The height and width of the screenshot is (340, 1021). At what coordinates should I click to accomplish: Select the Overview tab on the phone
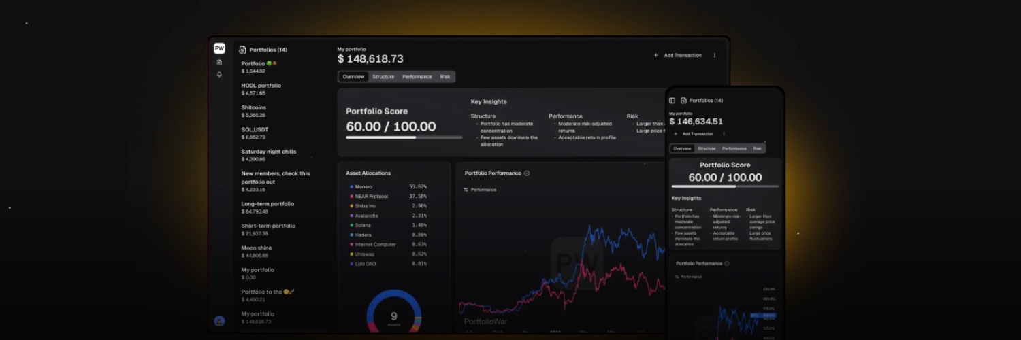tap(682, 148)
